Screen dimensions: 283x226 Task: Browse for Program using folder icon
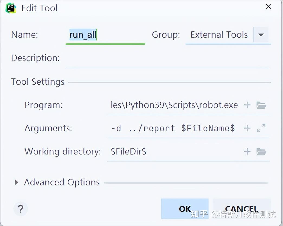point(261,105)
